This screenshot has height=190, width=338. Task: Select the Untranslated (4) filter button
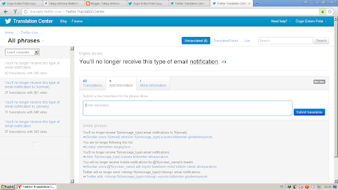point(196,41)
